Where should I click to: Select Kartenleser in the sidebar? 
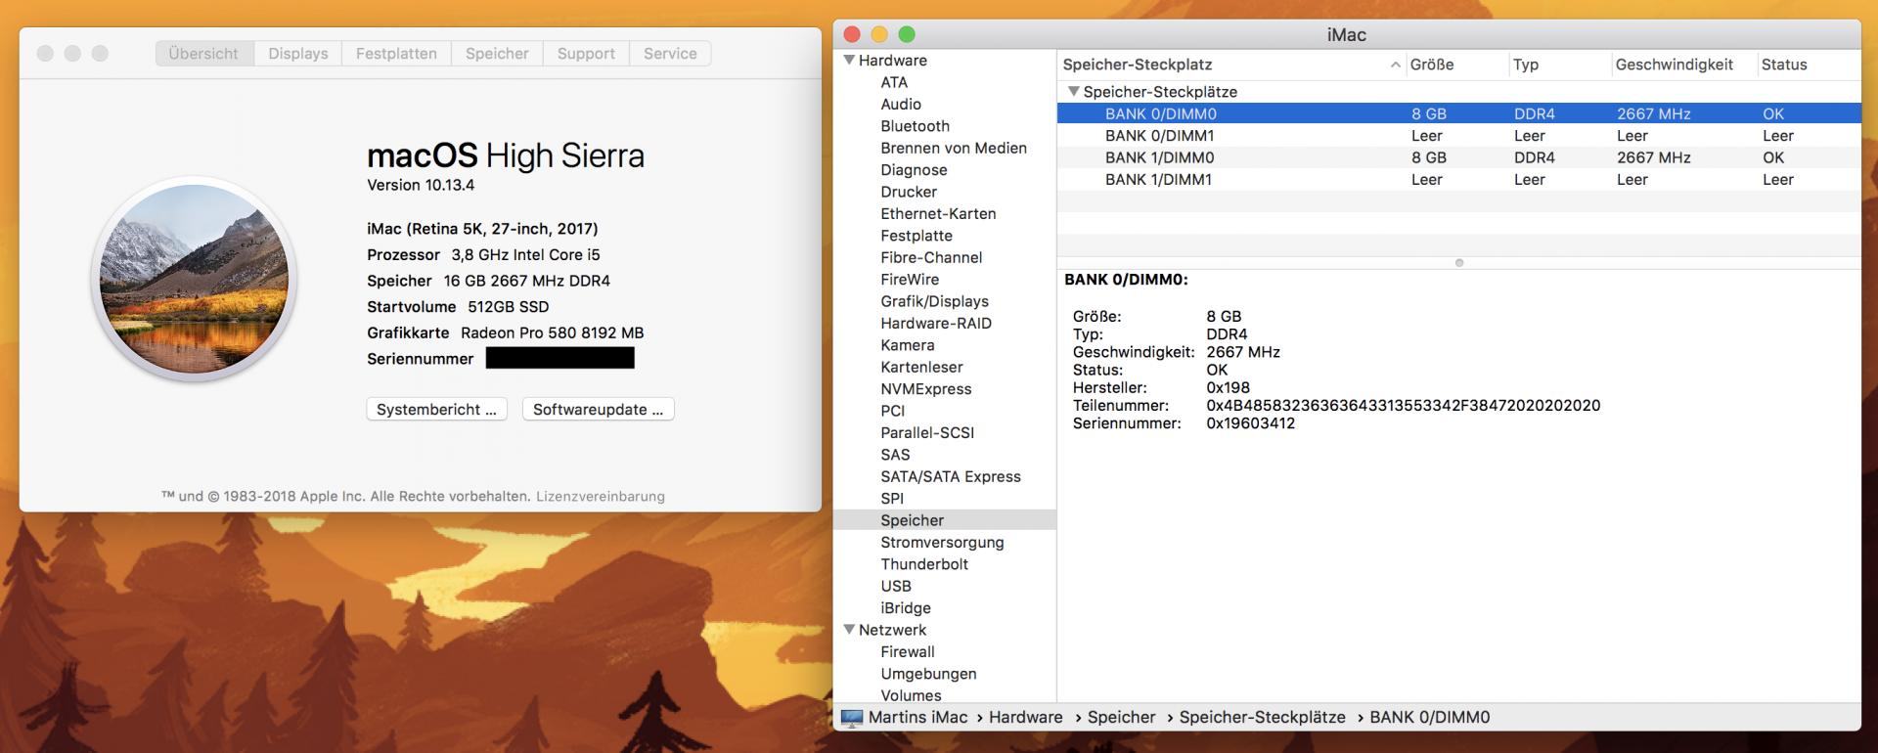tap(921, 367)
